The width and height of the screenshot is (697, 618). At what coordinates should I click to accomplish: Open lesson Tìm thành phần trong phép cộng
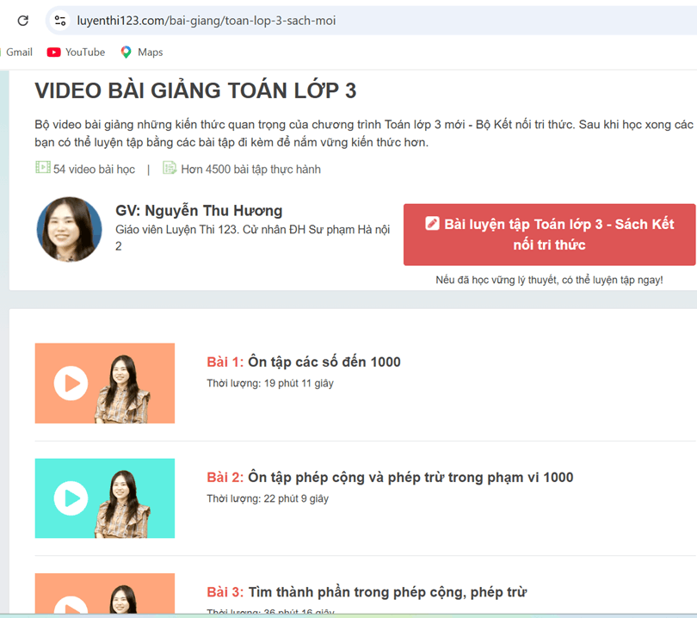[387, 592]
